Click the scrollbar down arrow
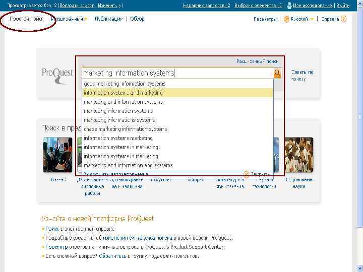 pyautogui.click(x=360, y=268)
